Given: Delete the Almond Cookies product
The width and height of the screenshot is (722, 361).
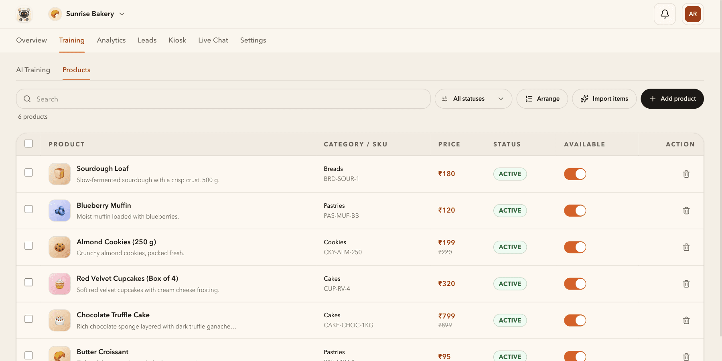Looking at the screenshot, I should pyautogui.click(x=686, y=247).
